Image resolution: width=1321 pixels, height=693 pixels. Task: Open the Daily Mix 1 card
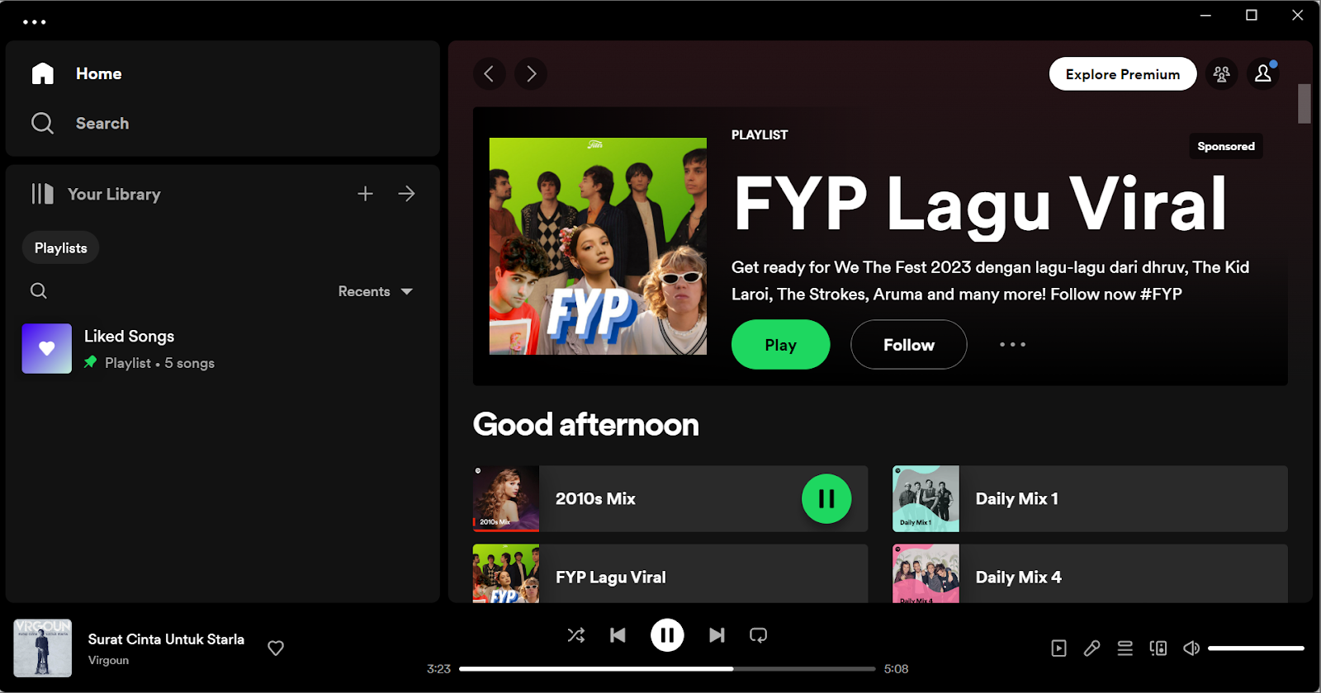pyautogui.click(x=1090, y=498)
